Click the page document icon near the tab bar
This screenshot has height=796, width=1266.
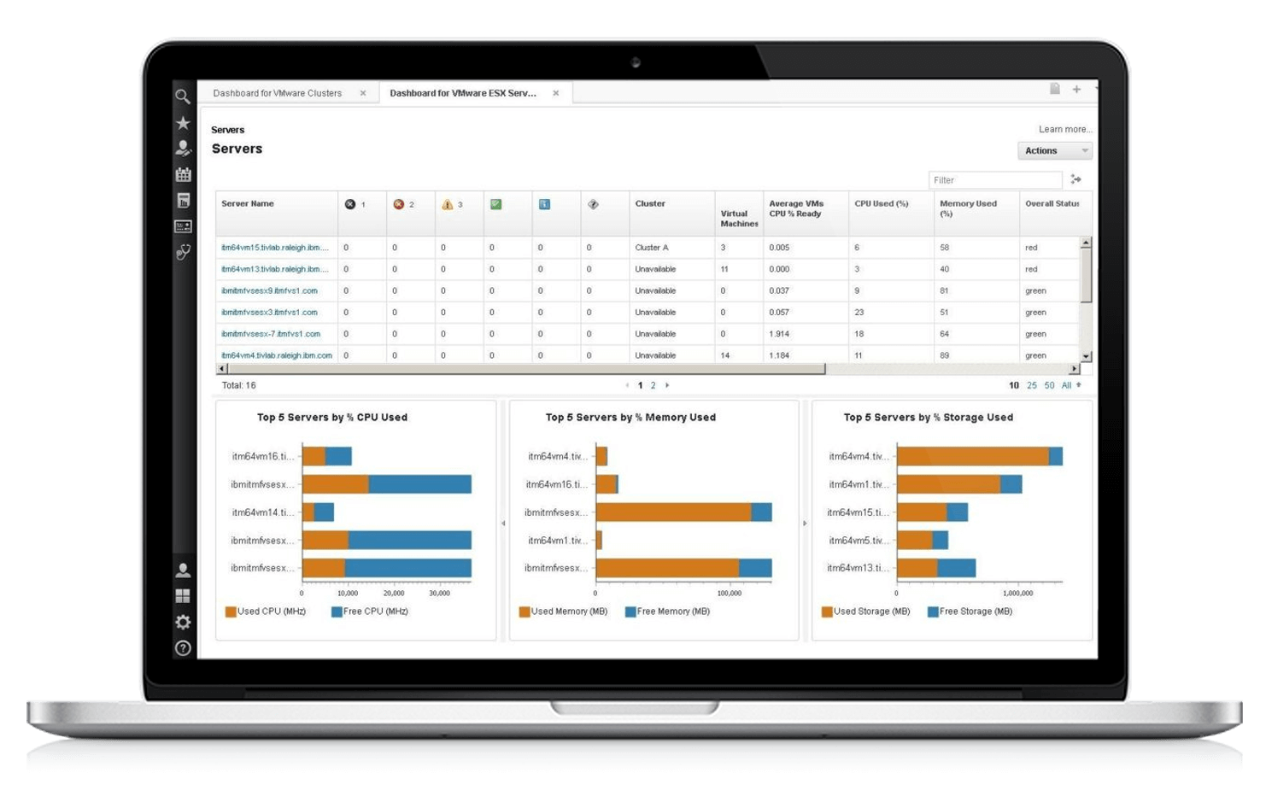point(1055,89)
